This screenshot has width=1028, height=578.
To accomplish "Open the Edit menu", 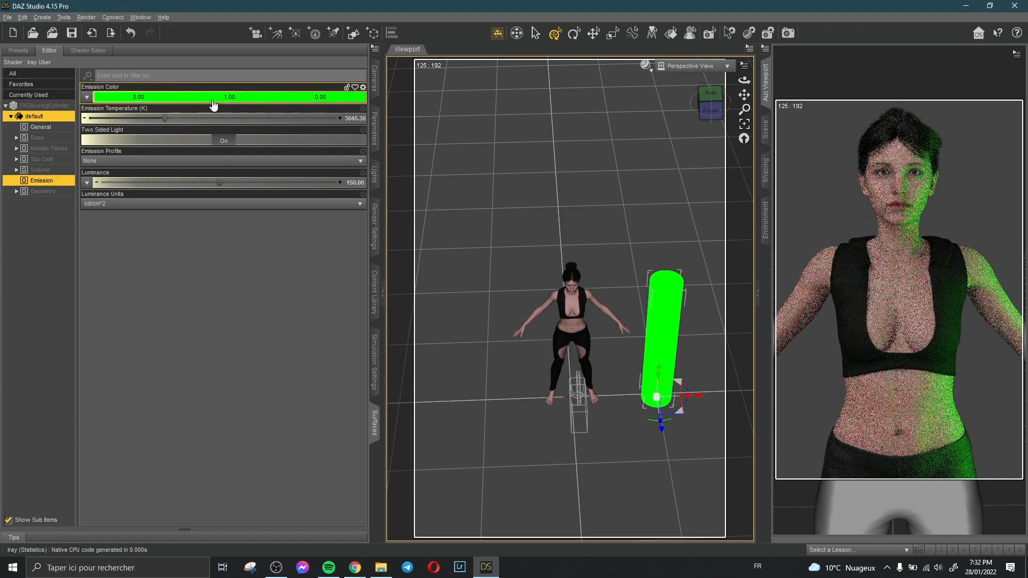I will (22, 17).
